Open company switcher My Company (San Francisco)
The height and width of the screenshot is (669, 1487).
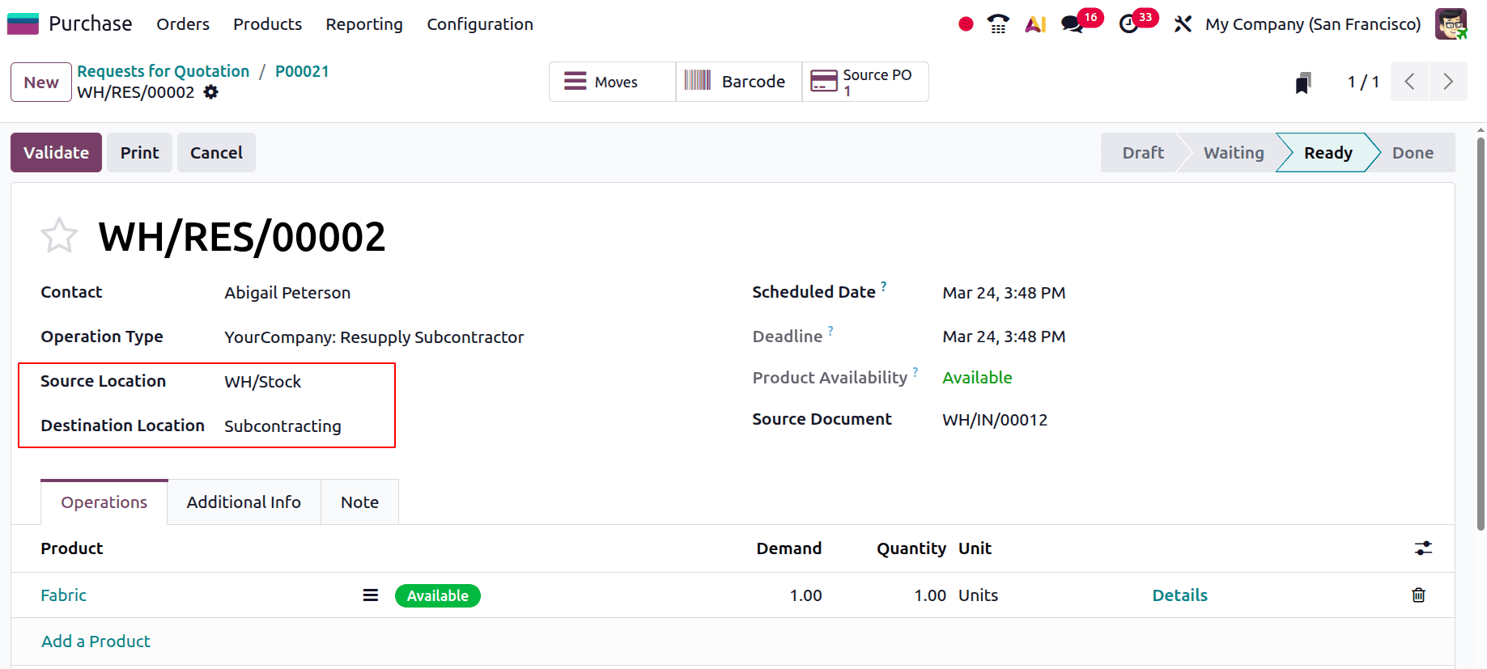click(1313, 24)
